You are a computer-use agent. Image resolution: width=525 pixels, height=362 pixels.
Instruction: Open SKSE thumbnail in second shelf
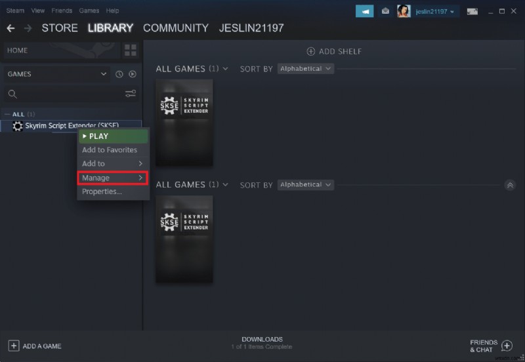click(x=184, y=239)
